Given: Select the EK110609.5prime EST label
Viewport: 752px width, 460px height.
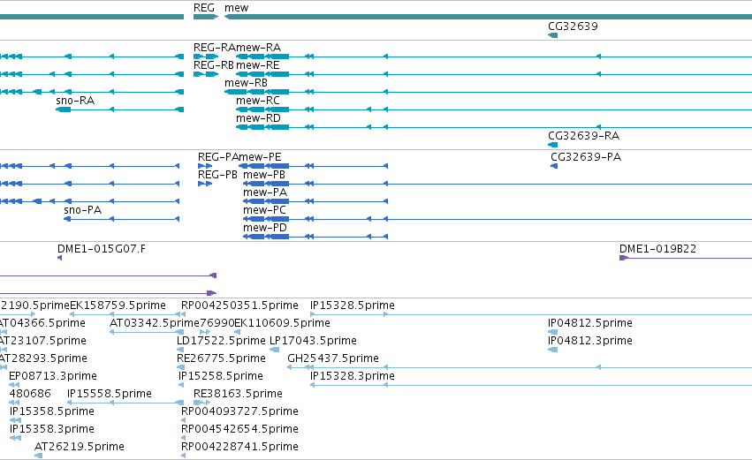Looking at the screenshot, I should 283,323.
